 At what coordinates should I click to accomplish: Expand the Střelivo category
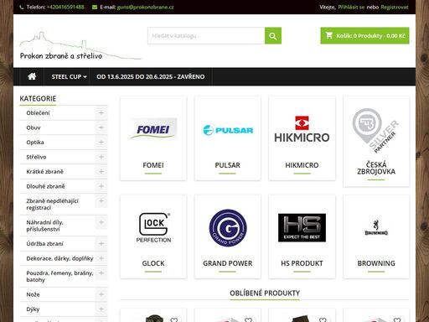point(101,157)
